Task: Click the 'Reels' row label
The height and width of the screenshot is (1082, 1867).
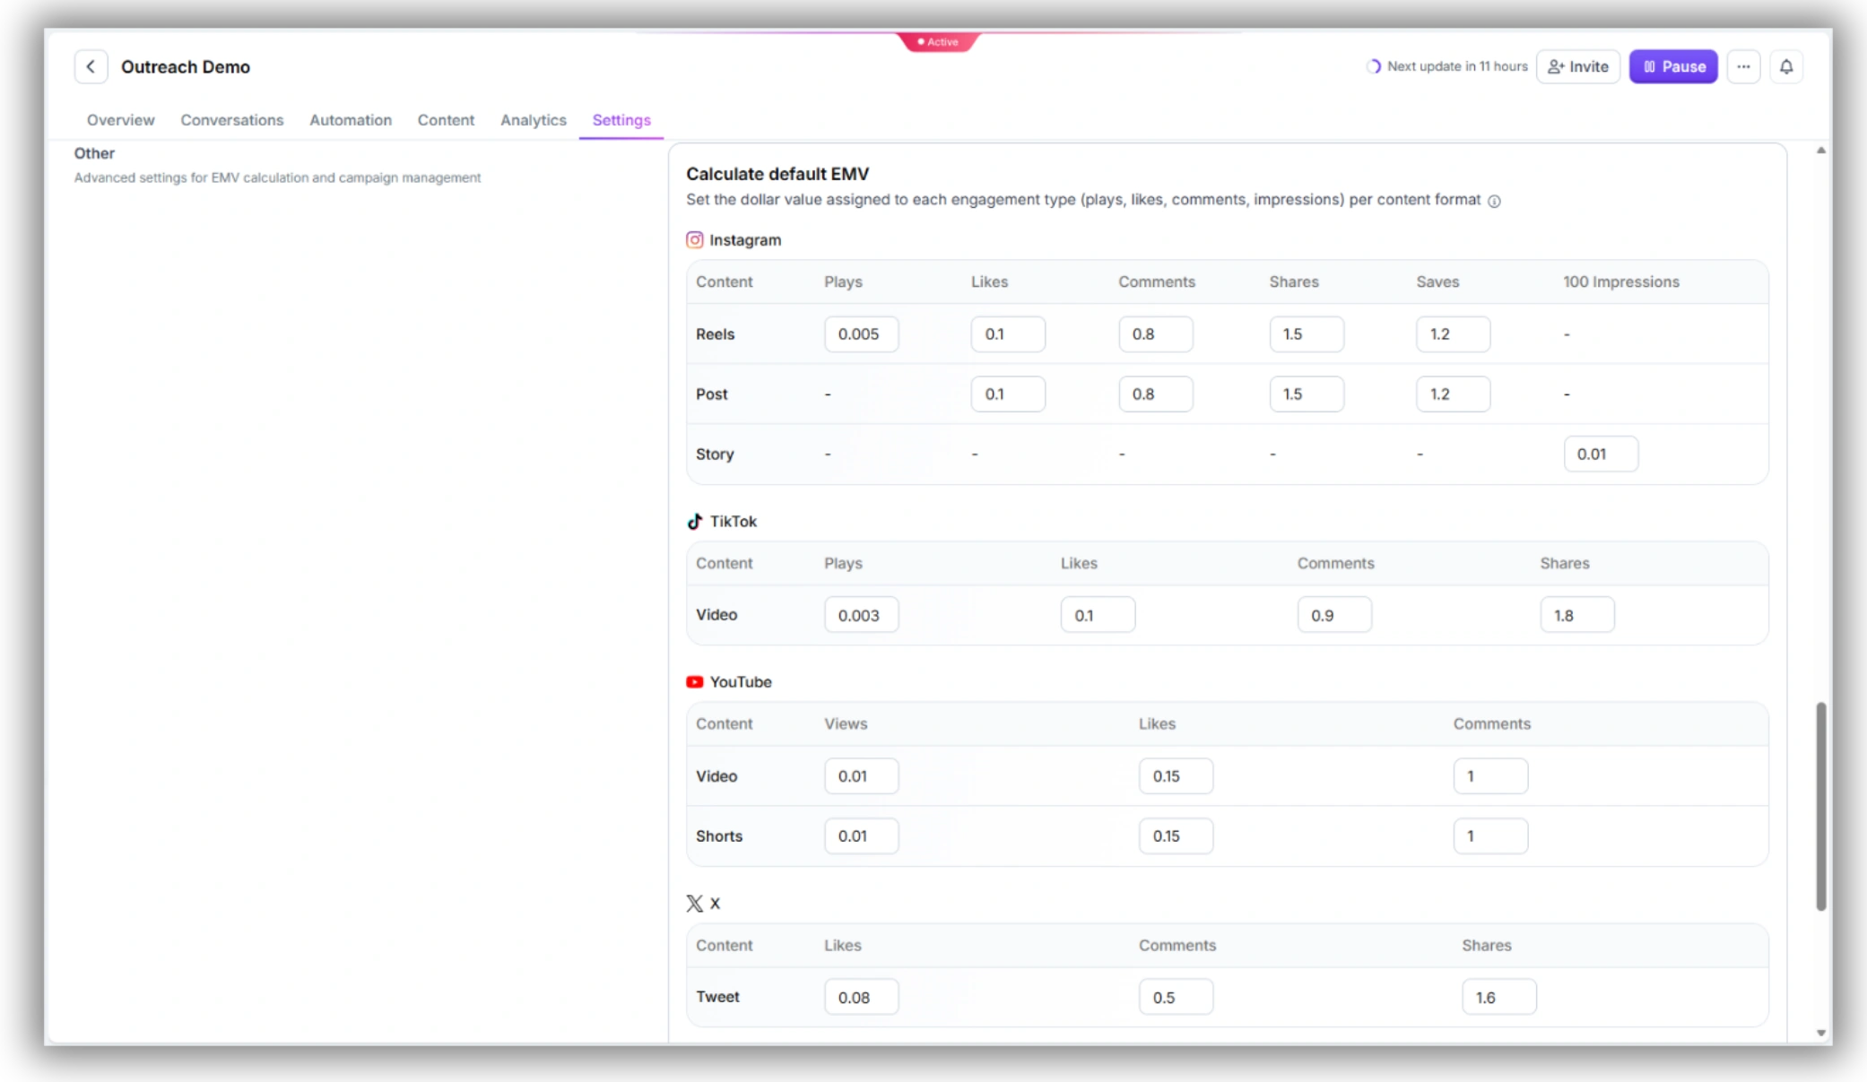Action: (715, 334)
